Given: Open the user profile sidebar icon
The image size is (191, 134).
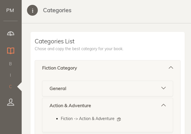Looking at the screenshot, I should (x=11, y=102).
